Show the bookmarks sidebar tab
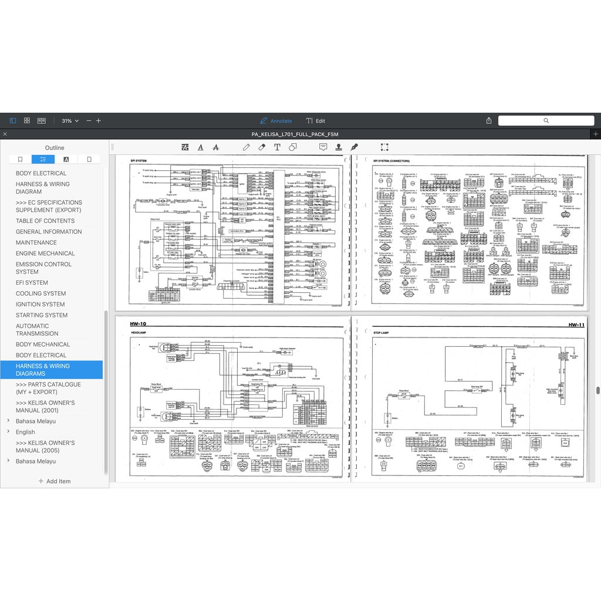 click(21, 159)
